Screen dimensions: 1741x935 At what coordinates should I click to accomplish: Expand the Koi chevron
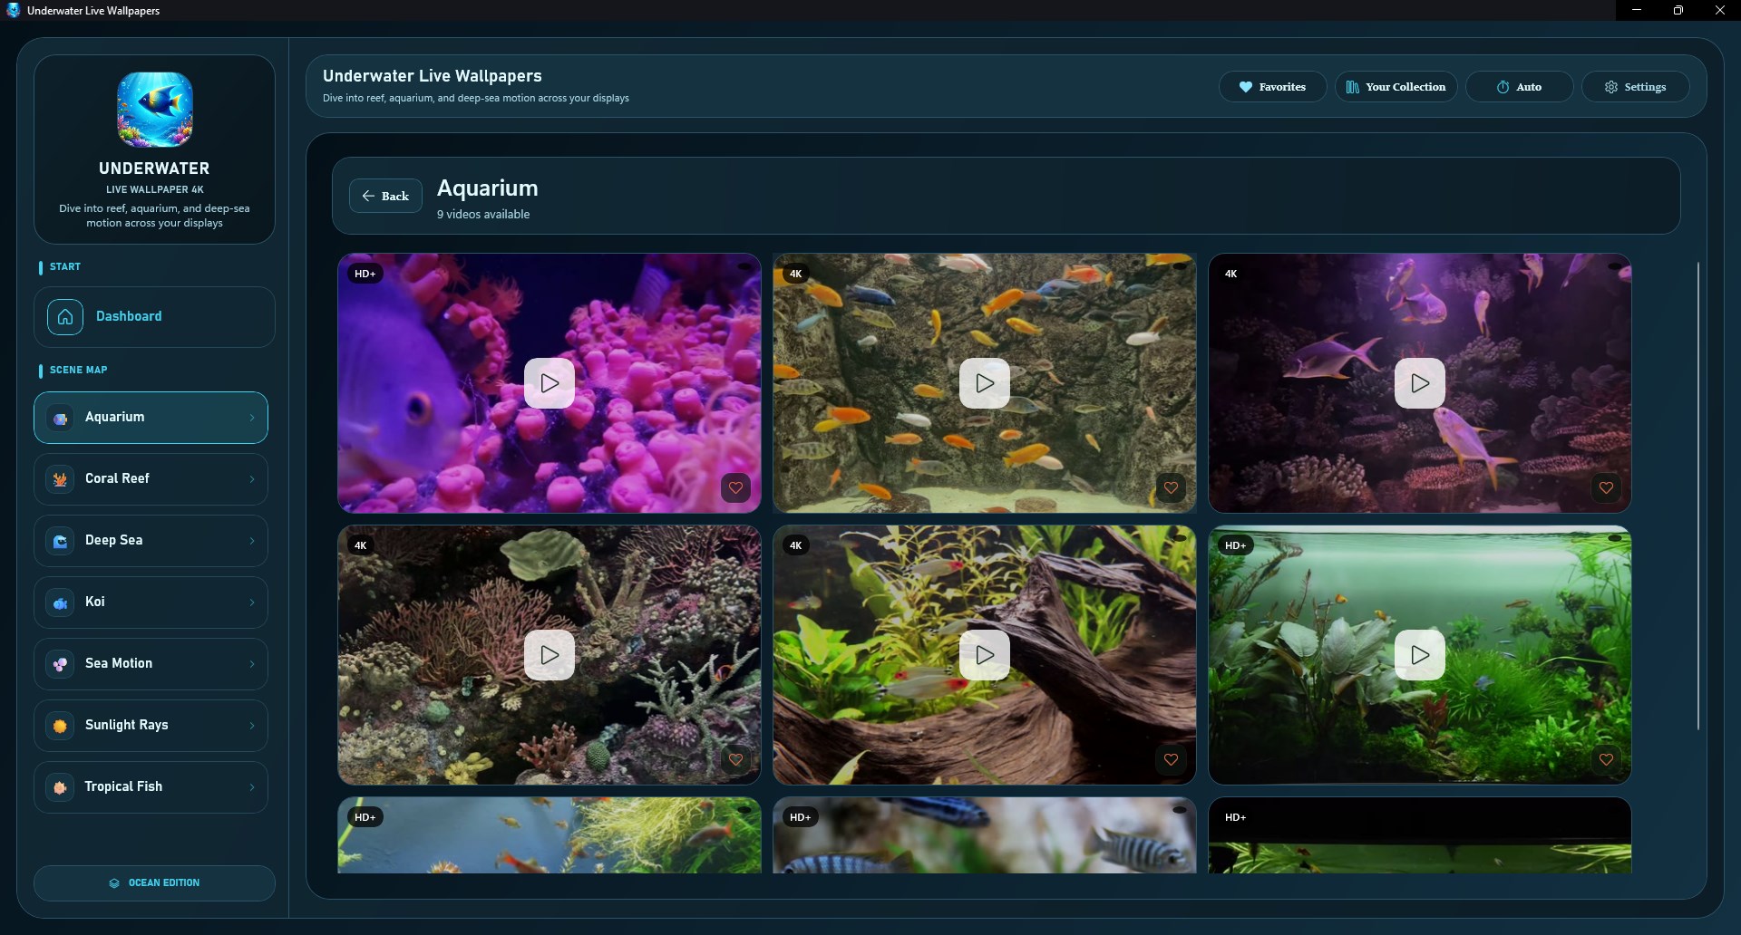(252, 602)
